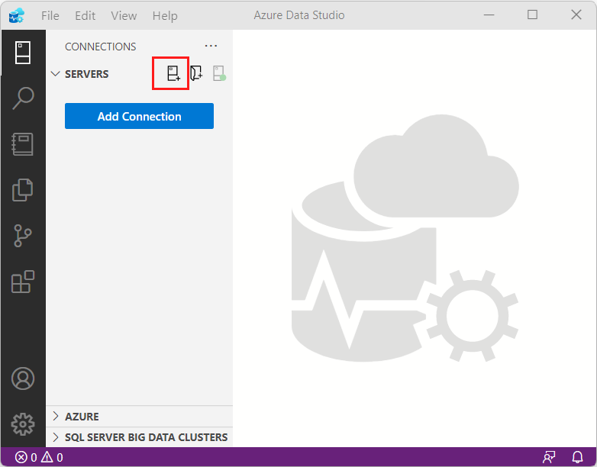Open the Search view in the activity bar
Image resolution: width=597 pixels, height=467 pixels.
coord(23,98)
